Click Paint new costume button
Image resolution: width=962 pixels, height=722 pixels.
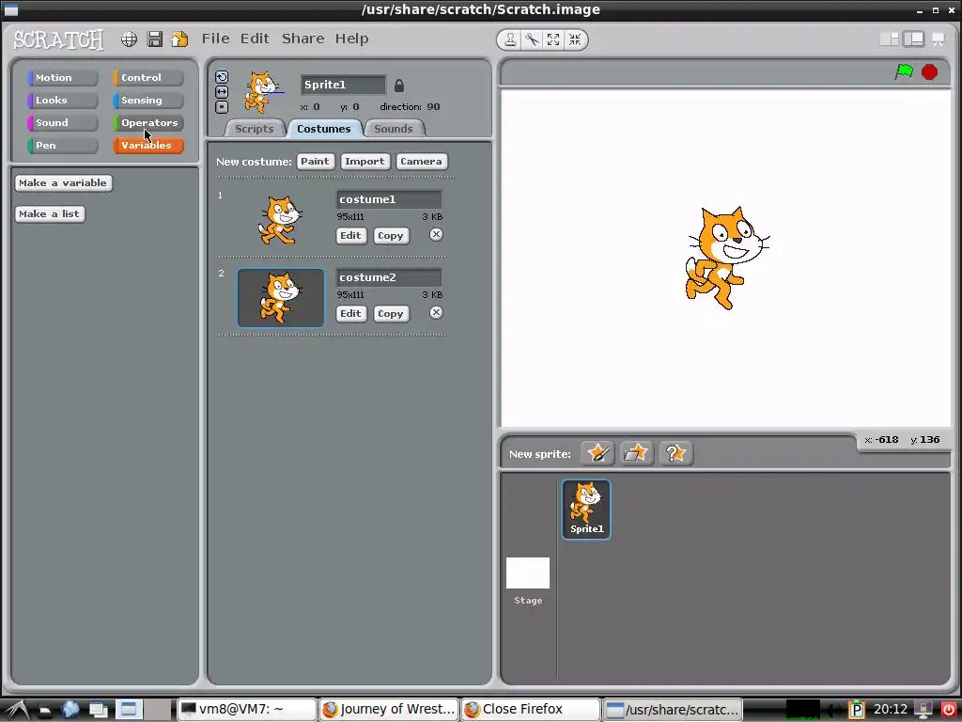tap(316, 162)
